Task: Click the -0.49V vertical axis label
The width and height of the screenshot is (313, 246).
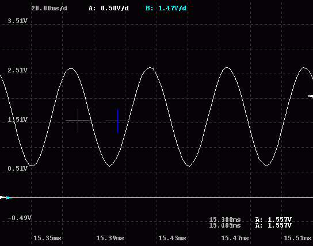Action: (20, 218)
